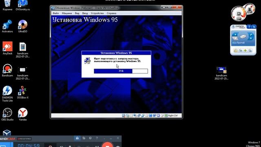
Task: Click the DAEMON Tools gadget unmount stop button
Action: tap(235, 38)
